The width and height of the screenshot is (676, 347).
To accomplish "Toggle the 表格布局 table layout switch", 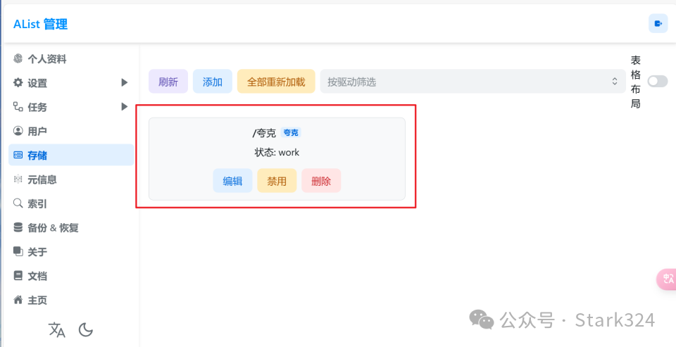I will tap(657, 82).
